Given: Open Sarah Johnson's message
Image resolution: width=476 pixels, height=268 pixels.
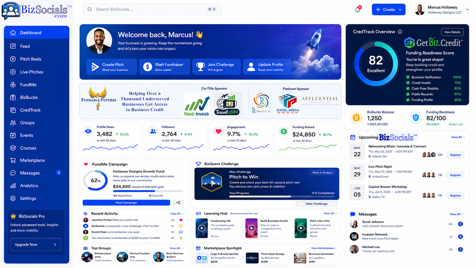Looking at the screenshot, I should (407, 224).
